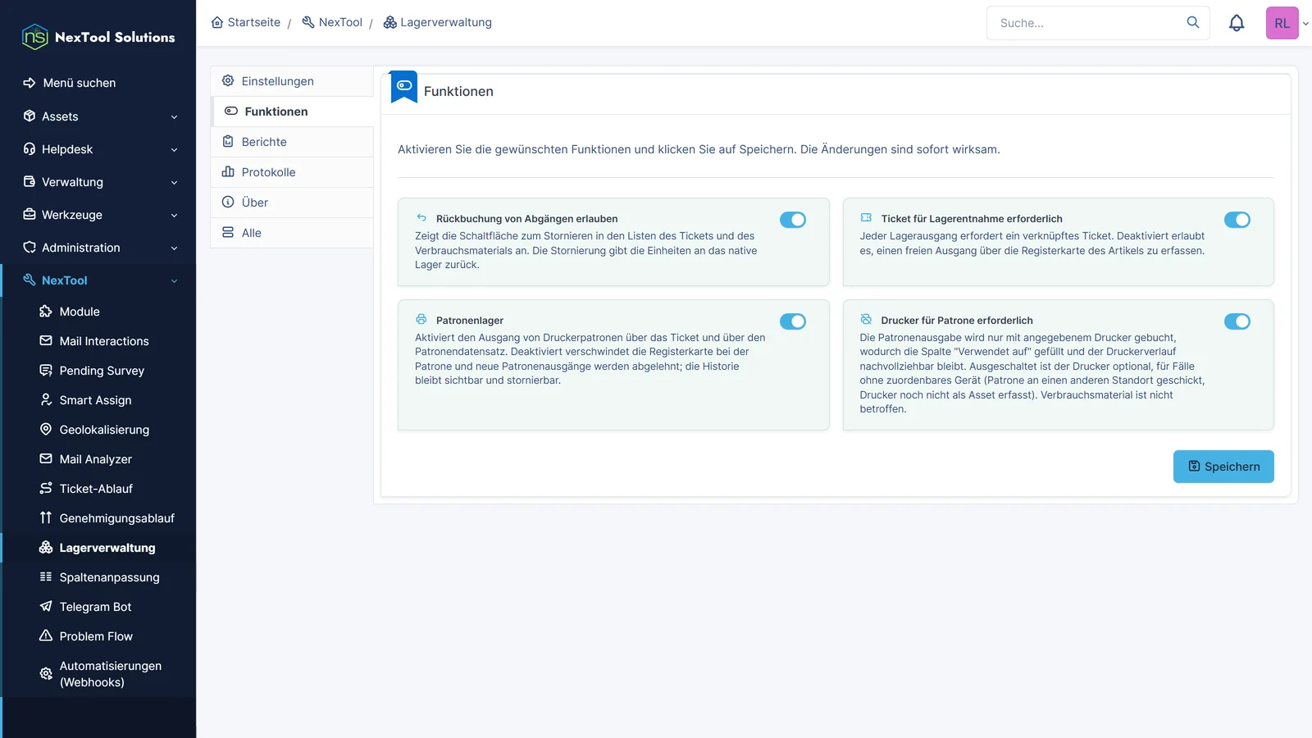Expand the Assets menu chevron
Viewport: 1312px width, 738px height.
tap(174, 117)
